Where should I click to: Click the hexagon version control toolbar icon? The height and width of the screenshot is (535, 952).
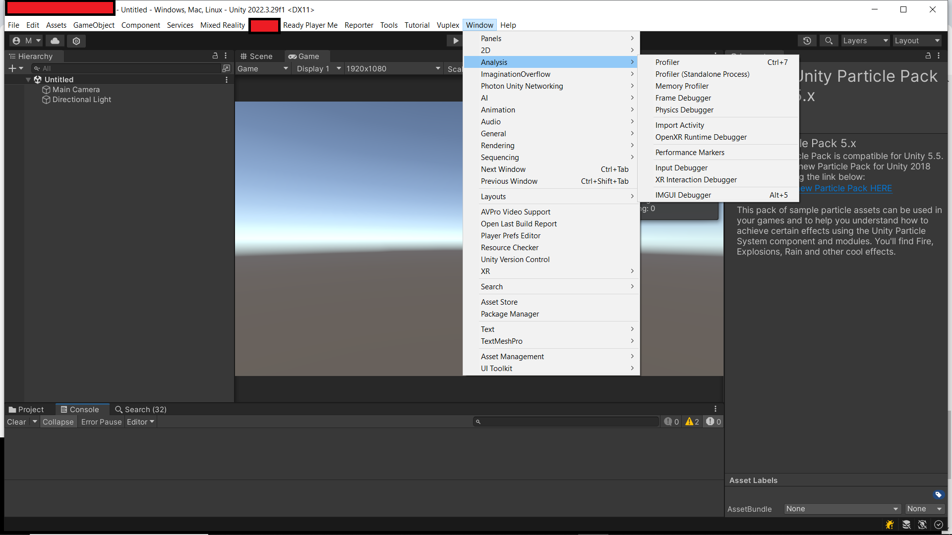76,41
